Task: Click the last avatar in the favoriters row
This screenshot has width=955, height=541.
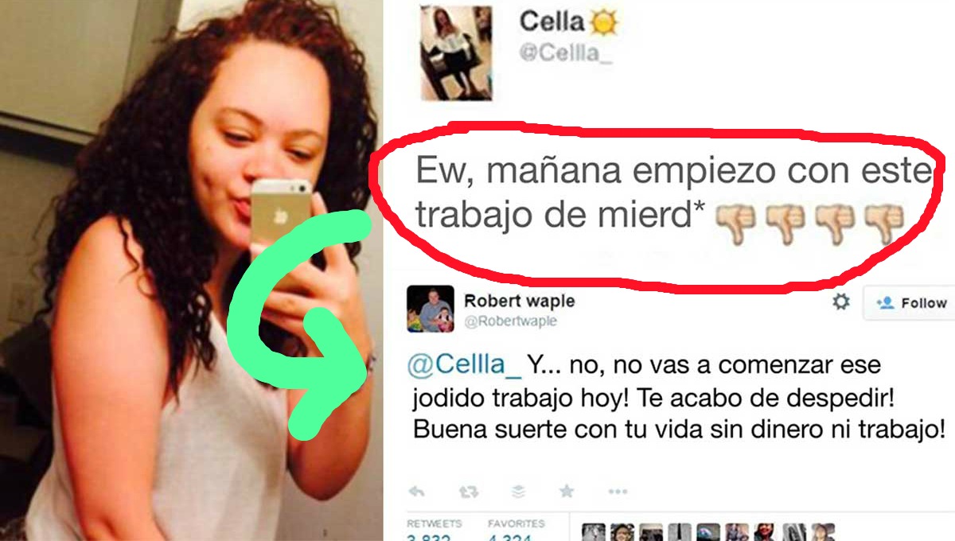Action: click(824, 532)
